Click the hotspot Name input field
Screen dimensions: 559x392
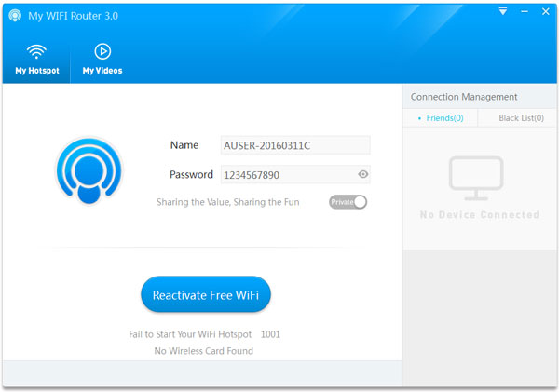coord(295,145)
